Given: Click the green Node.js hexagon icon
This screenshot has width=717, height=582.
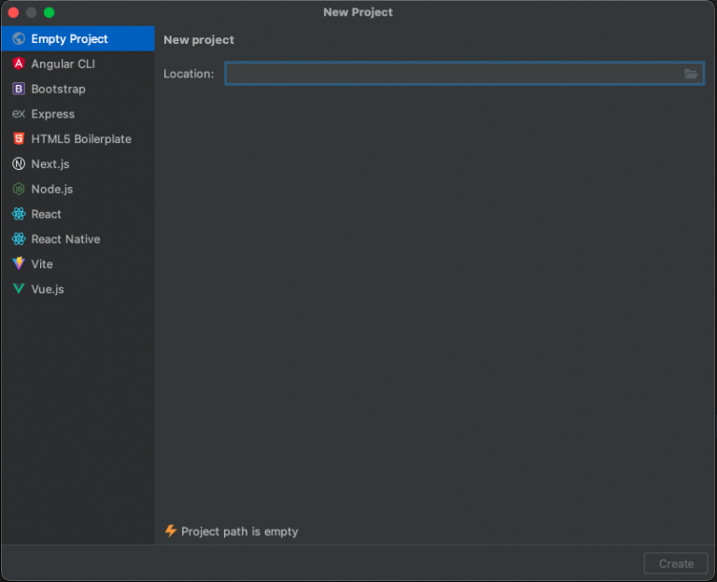Looking at the screenshot, I should coord(19,189).
